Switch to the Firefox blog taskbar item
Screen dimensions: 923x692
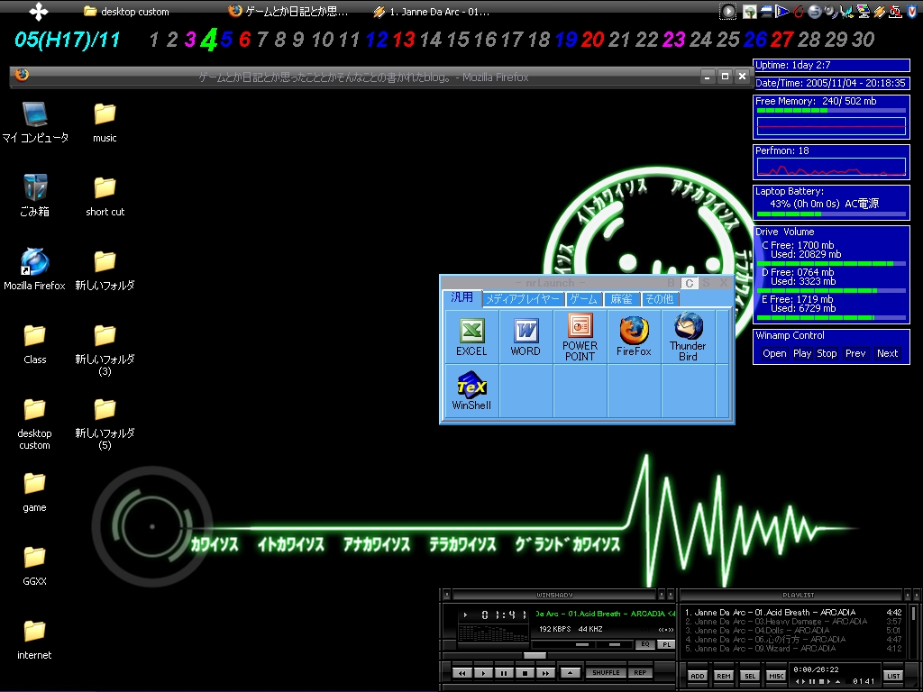point(288,11)
